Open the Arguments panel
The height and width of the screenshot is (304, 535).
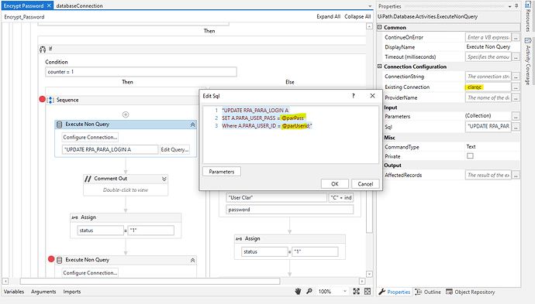click(43, 292)
